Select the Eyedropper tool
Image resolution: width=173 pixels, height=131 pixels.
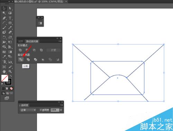tap(4, 57)
